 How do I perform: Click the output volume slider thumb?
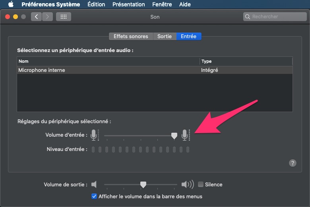coord(143,185)
